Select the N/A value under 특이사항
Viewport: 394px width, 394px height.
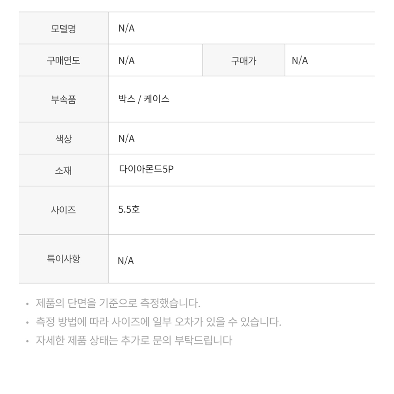tap(126, 260)
